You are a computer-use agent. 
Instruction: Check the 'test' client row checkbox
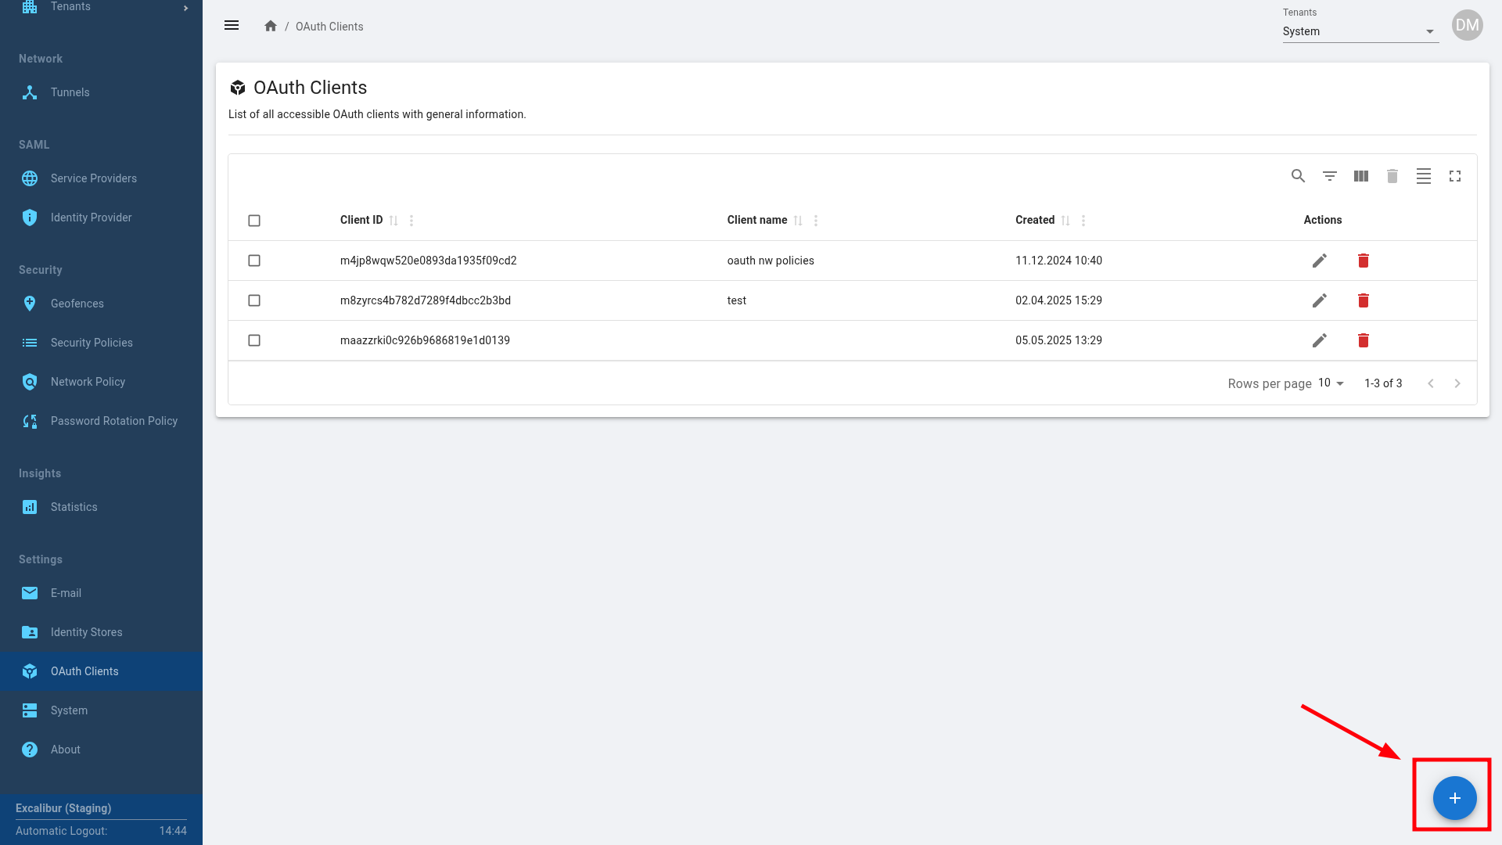pos(254,300)
